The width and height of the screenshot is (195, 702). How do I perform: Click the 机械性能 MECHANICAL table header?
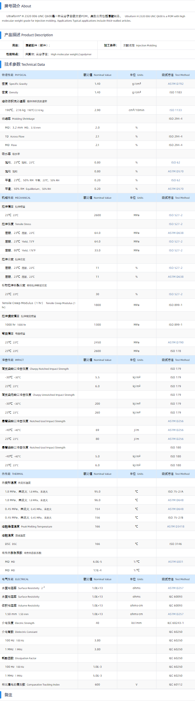16,198
